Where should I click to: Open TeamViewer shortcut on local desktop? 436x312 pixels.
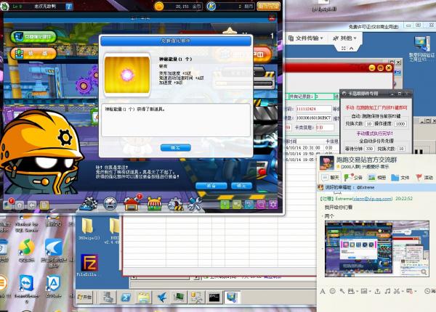tap(26, 289)
